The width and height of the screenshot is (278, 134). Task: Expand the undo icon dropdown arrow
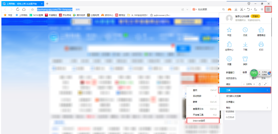click(251, 10)
